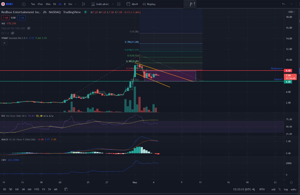300x195 pixels.
Task: Open chart settings gear icon
Action: pyautogui.click(x=291, y=183)
